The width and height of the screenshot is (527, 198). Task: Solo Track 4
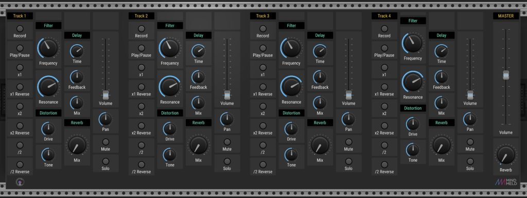pyautogui.click(x=470, y=162)
